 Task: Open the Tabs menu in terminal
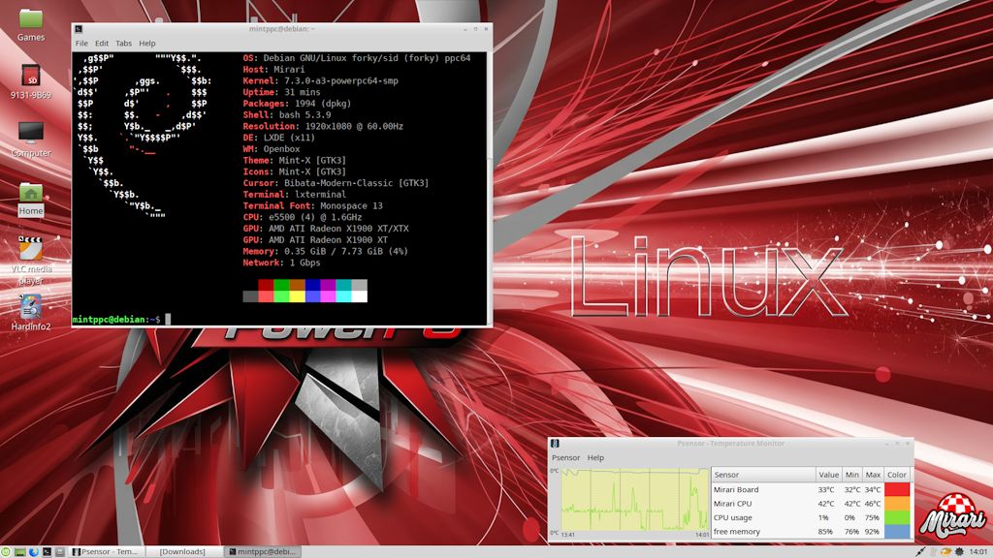[123, 43]
